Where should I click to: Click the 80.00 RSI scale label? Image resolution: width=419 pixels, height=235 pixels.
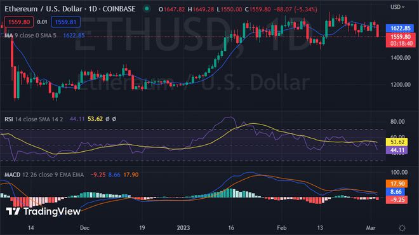[397, 122]
